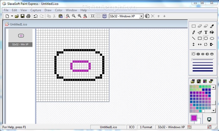
Task: Click the Print icon in toolbar
Action: 28,16
